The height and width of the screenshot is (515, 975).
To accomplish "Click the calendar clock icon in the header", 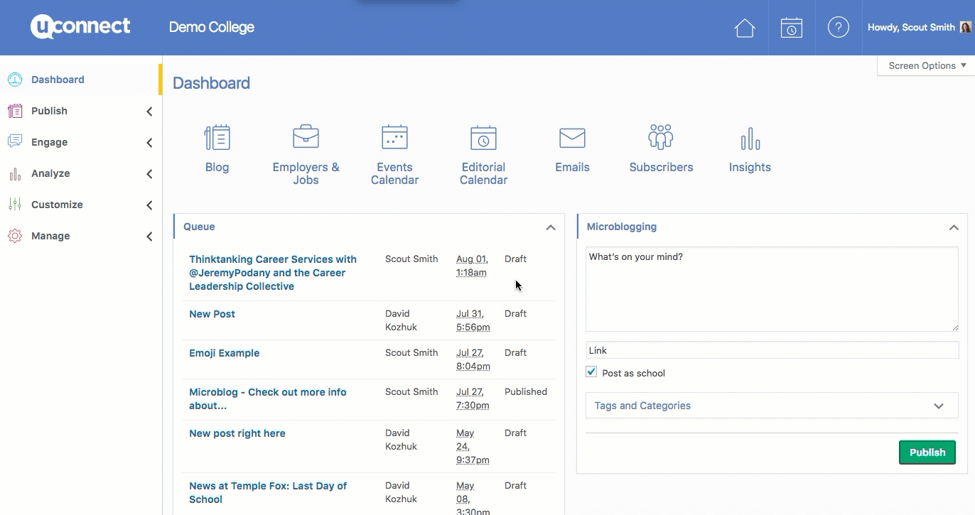I will tap(791, 28).
